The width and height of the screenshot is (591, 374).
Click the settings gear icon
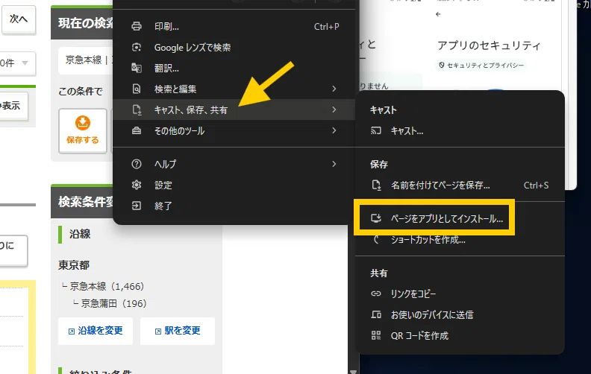point(137,185)
